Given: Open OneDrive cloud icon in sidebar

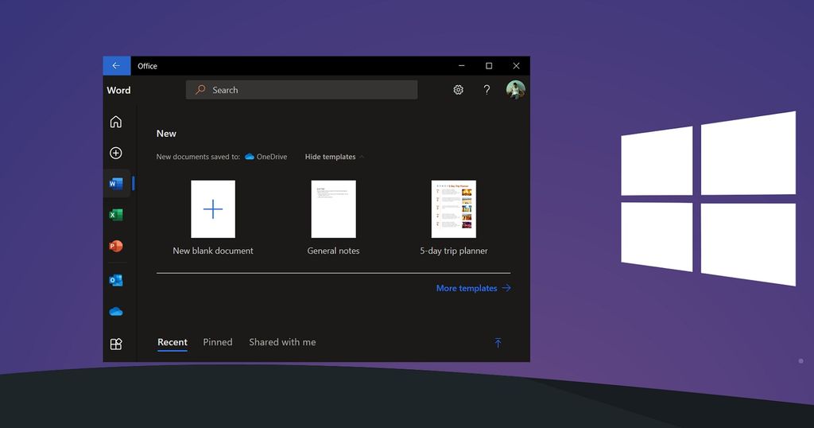Looking at the screenshot, I should coord(116,312).
